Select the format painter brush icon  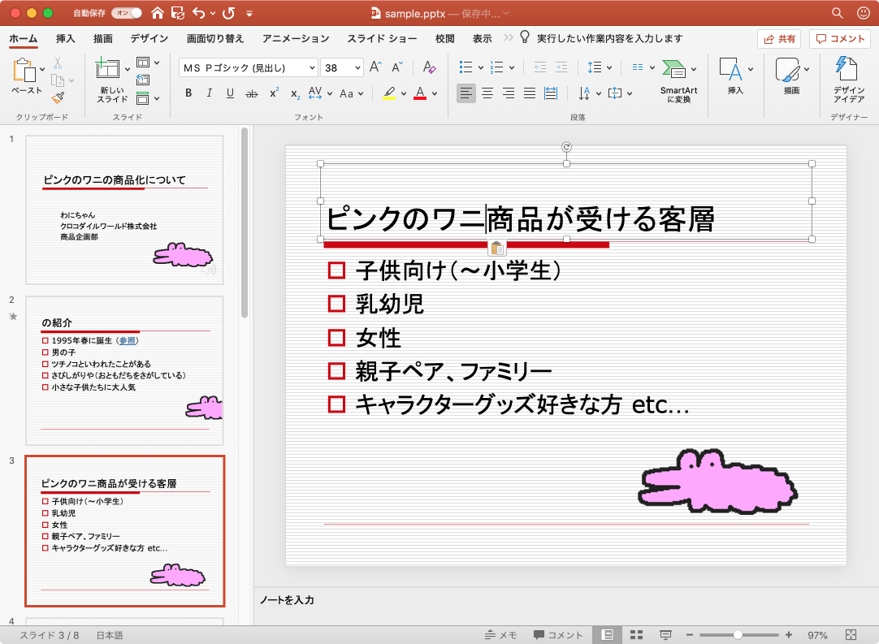58,97
